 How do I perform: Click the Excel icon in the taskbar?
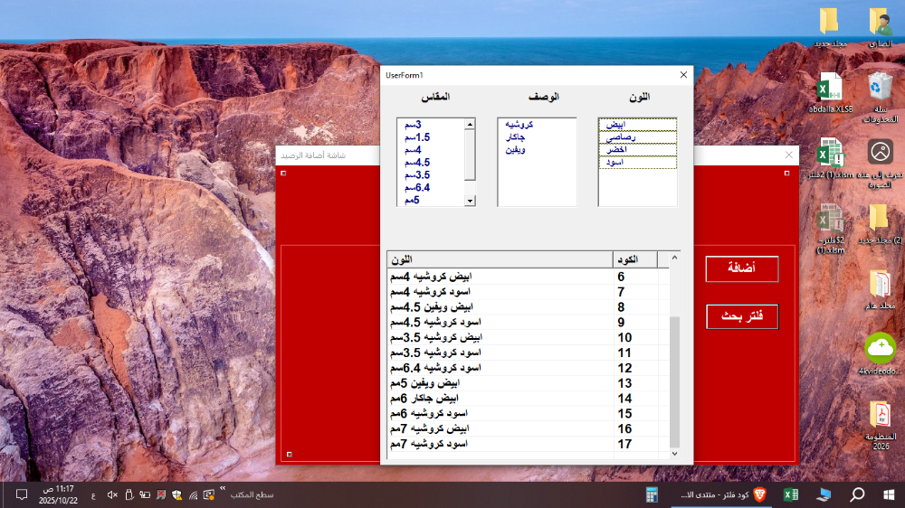click(790, 494)
